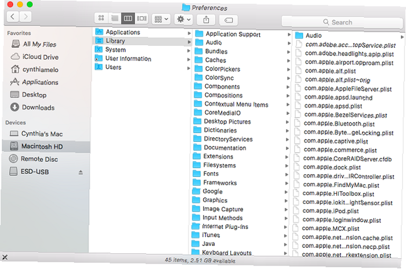
Task: Expand the Applications folder arrow
Action: point(189,33)
